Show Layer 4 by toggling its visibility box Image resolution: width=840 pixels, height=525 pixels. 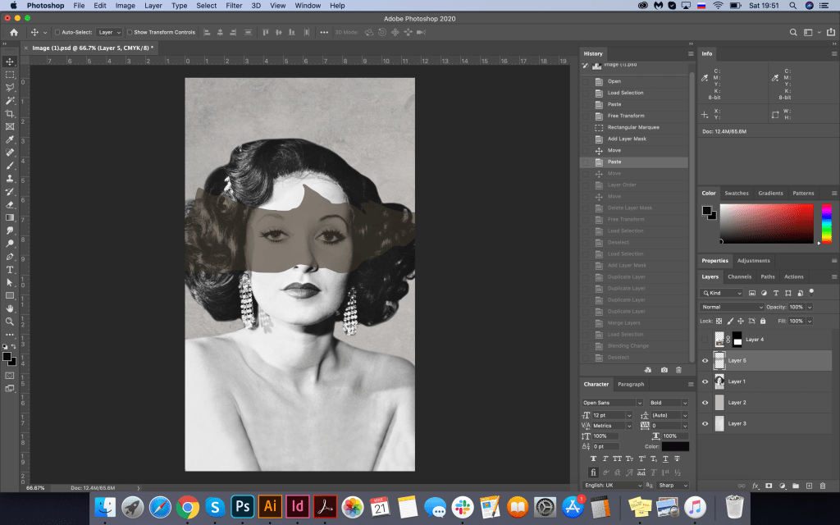tap(705, 339)
